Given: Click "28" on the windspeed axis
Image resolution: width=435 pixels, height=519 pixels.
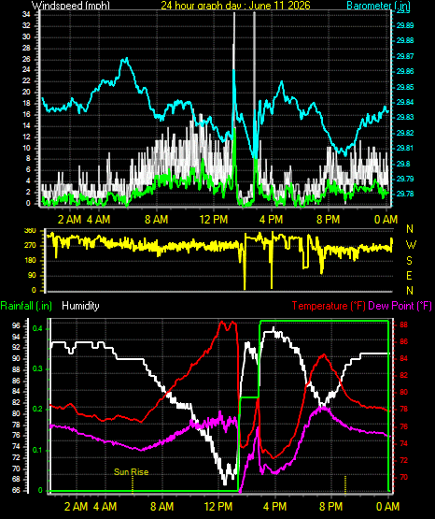Looking at the screenshot, I should click(x=26, y=49).
